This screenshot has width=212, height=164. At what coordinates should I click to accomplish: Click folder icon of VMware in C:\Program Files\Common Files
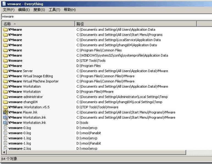[5, 50]
